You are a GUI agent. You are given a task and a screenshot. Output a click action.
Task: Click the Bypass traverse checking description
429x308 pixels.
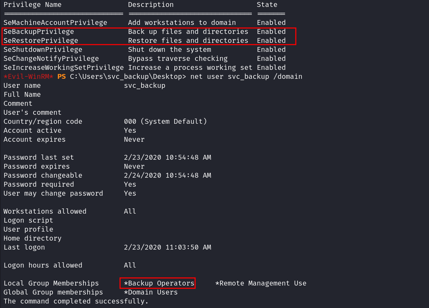(x=178, y=58)
